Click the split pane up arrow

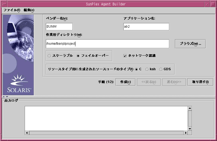coord(4,97)
